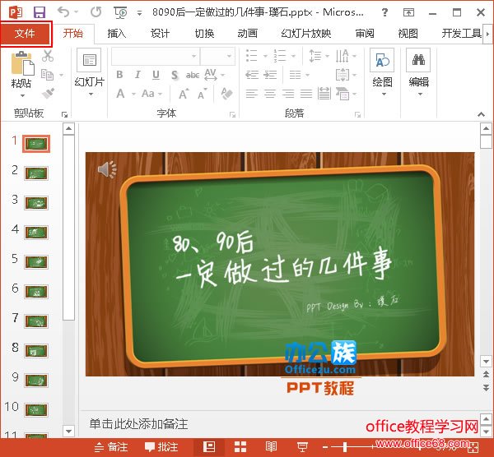494x457 pixels.
Task: Click the Drawing shapes icon
Action: pyautogui.click(x=382, y=60)
